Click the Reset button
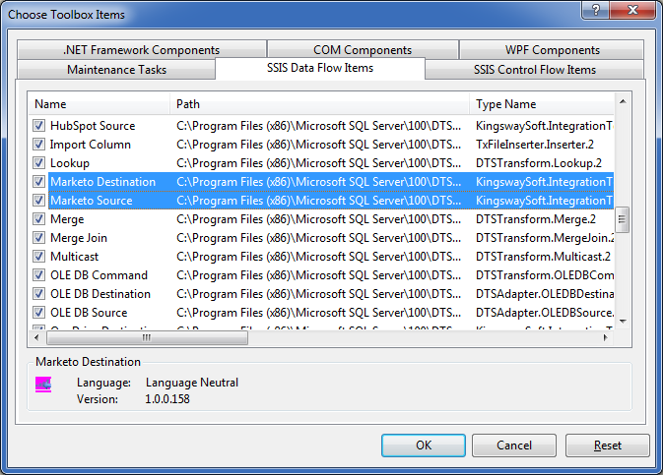Viewport: 663px width, 475px height. click(607, 445)
